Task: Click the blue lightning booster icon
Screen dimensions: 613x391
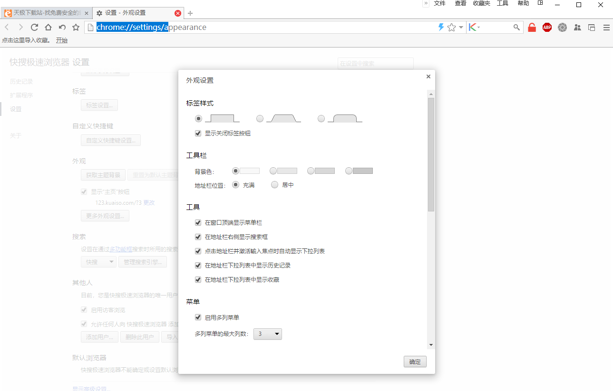Action: coord(440,27)
